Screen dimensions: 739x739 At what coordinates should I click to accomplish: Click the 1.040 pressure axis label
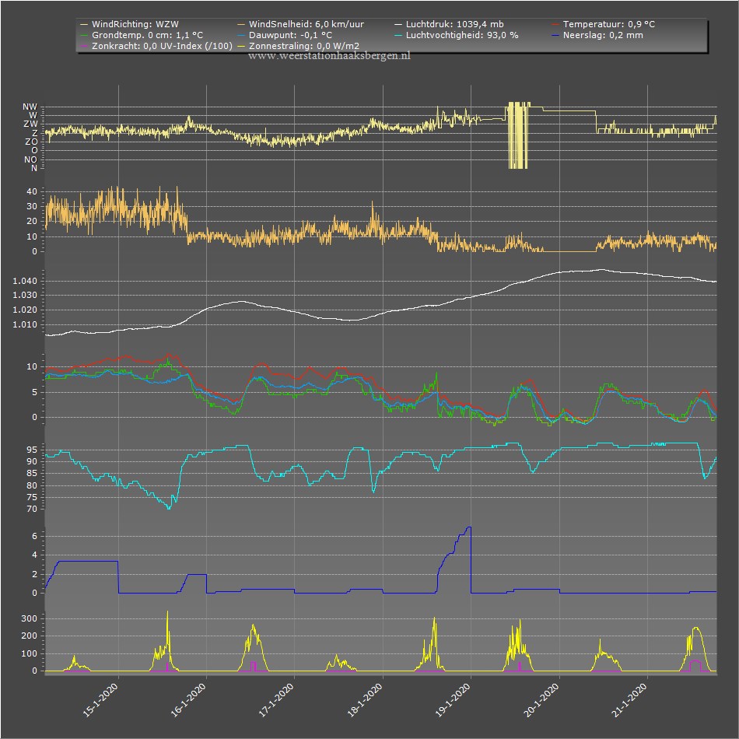pyautogui.click(x=25, y=282)
